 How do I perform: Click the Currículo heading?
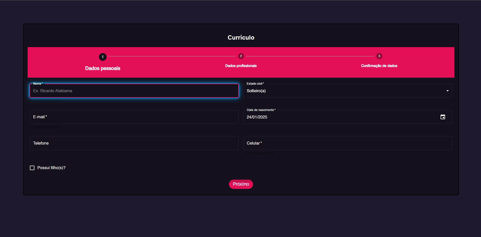point(241,37)
